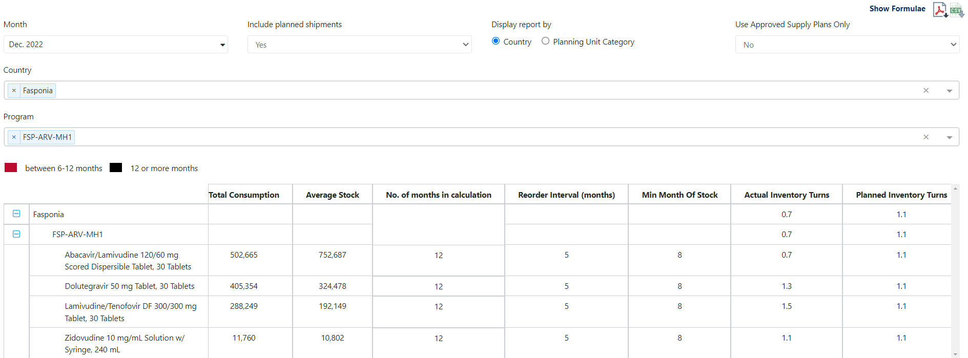Click No. of months in calculation header
The width and height of the screenshot is (968, 358).
439,195
